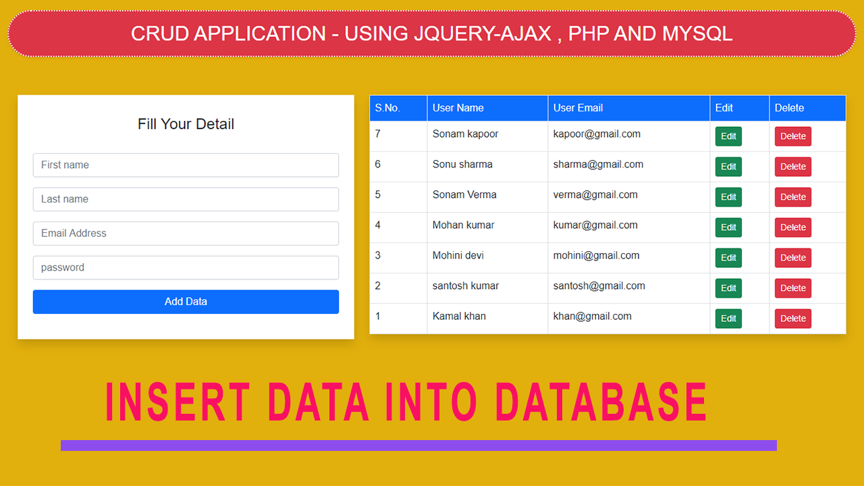
Task: Select the Email Address input field
Action: pos(186,234)
